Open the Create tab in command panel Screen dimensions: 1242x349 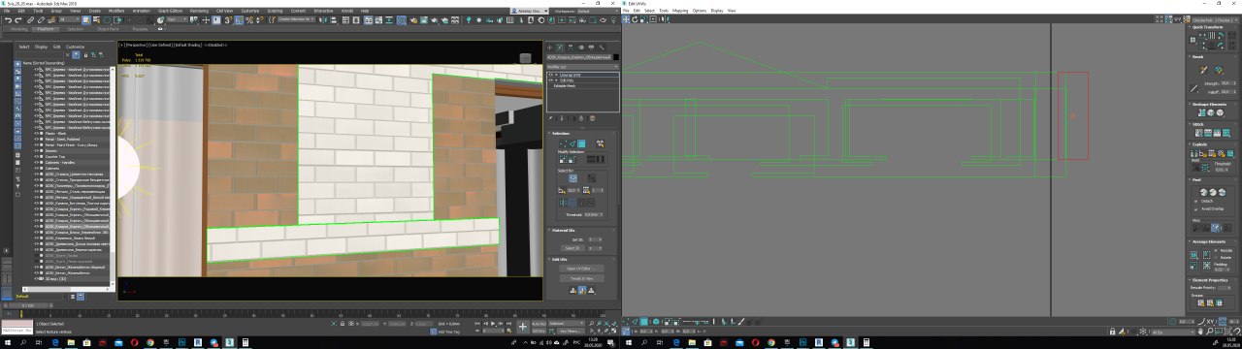(x=550, y=47)
